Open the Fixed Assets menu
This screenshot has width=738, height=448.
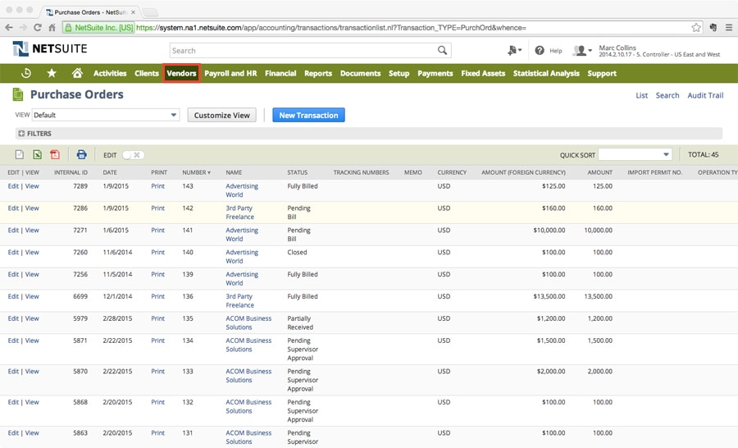(x=483, y=73)
